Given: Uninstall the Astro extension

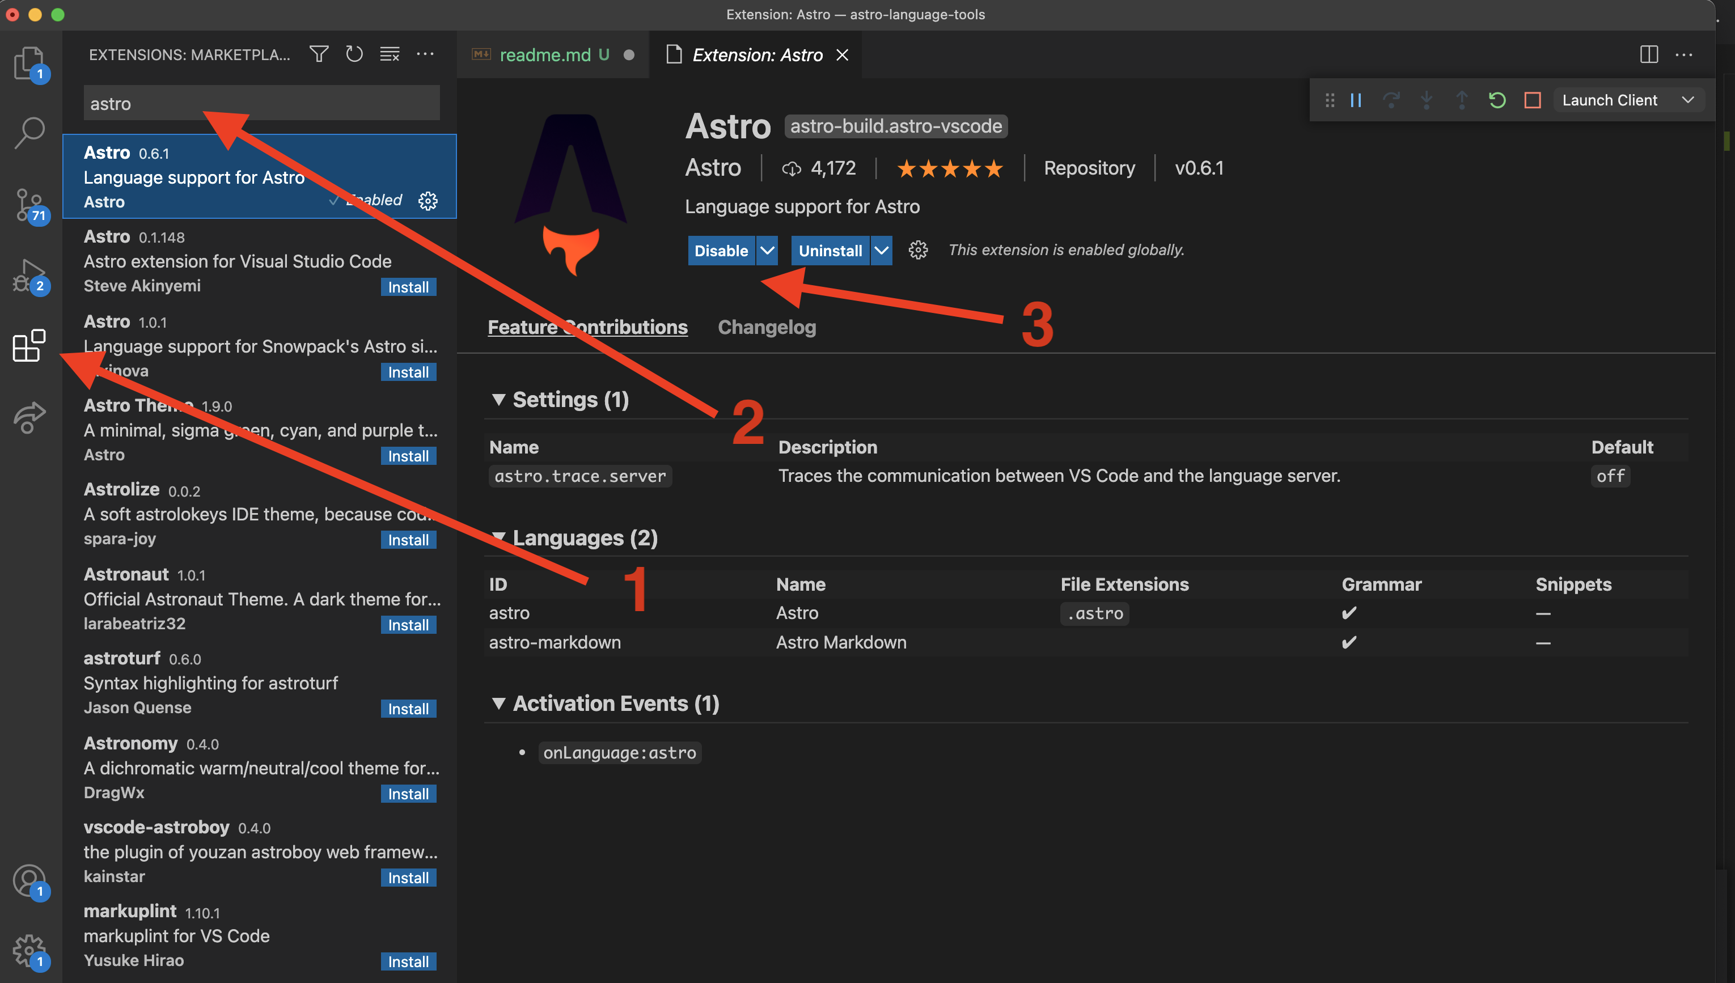Looking at the screenshot, I should click(x=830, y=251).
